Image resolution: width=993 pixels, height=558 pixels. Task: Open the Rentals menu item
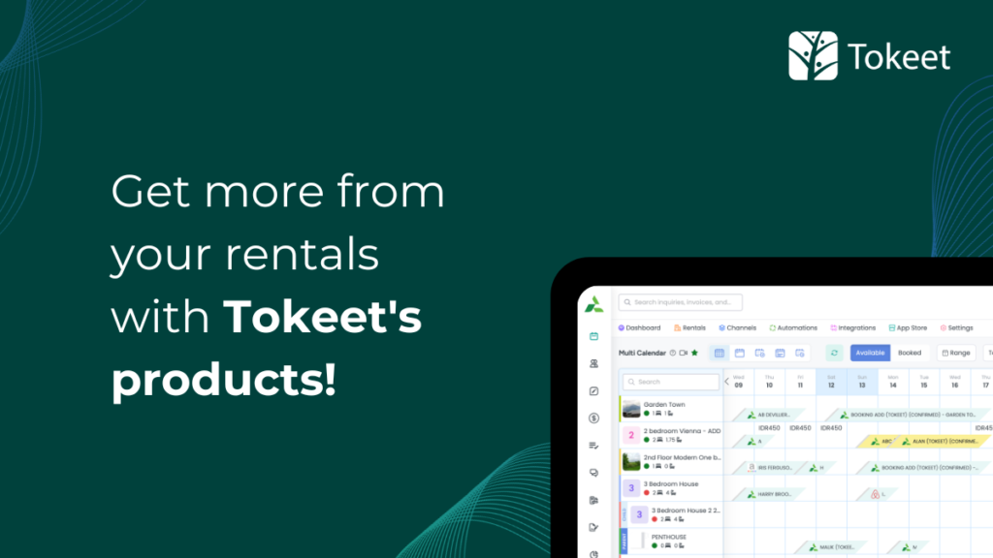coord(689,327)
